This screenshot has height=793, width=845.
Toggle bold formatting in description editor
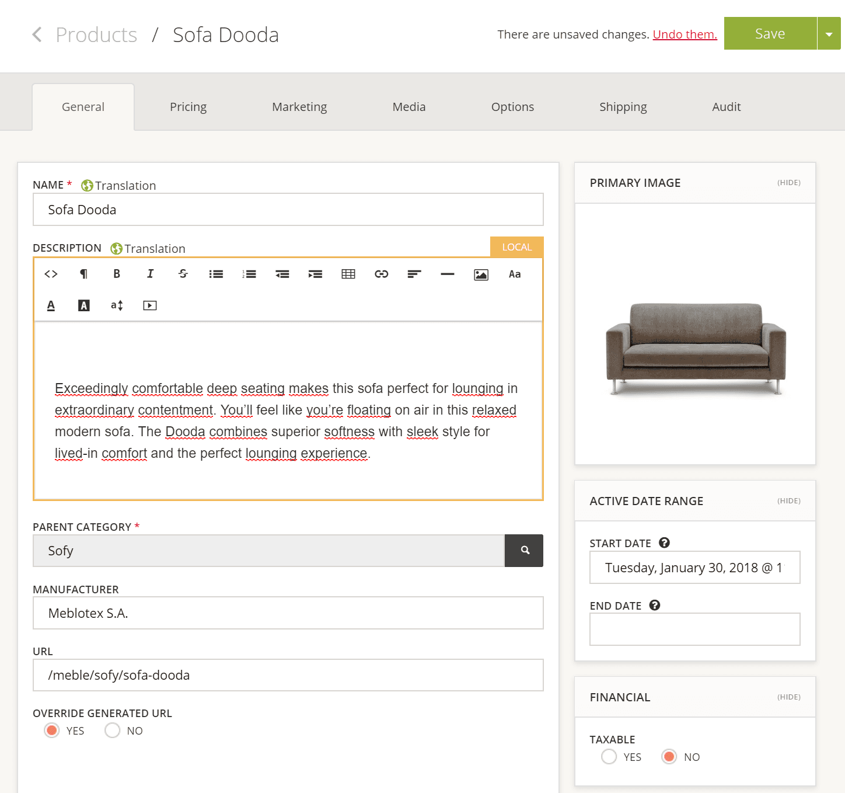[117, 274]
